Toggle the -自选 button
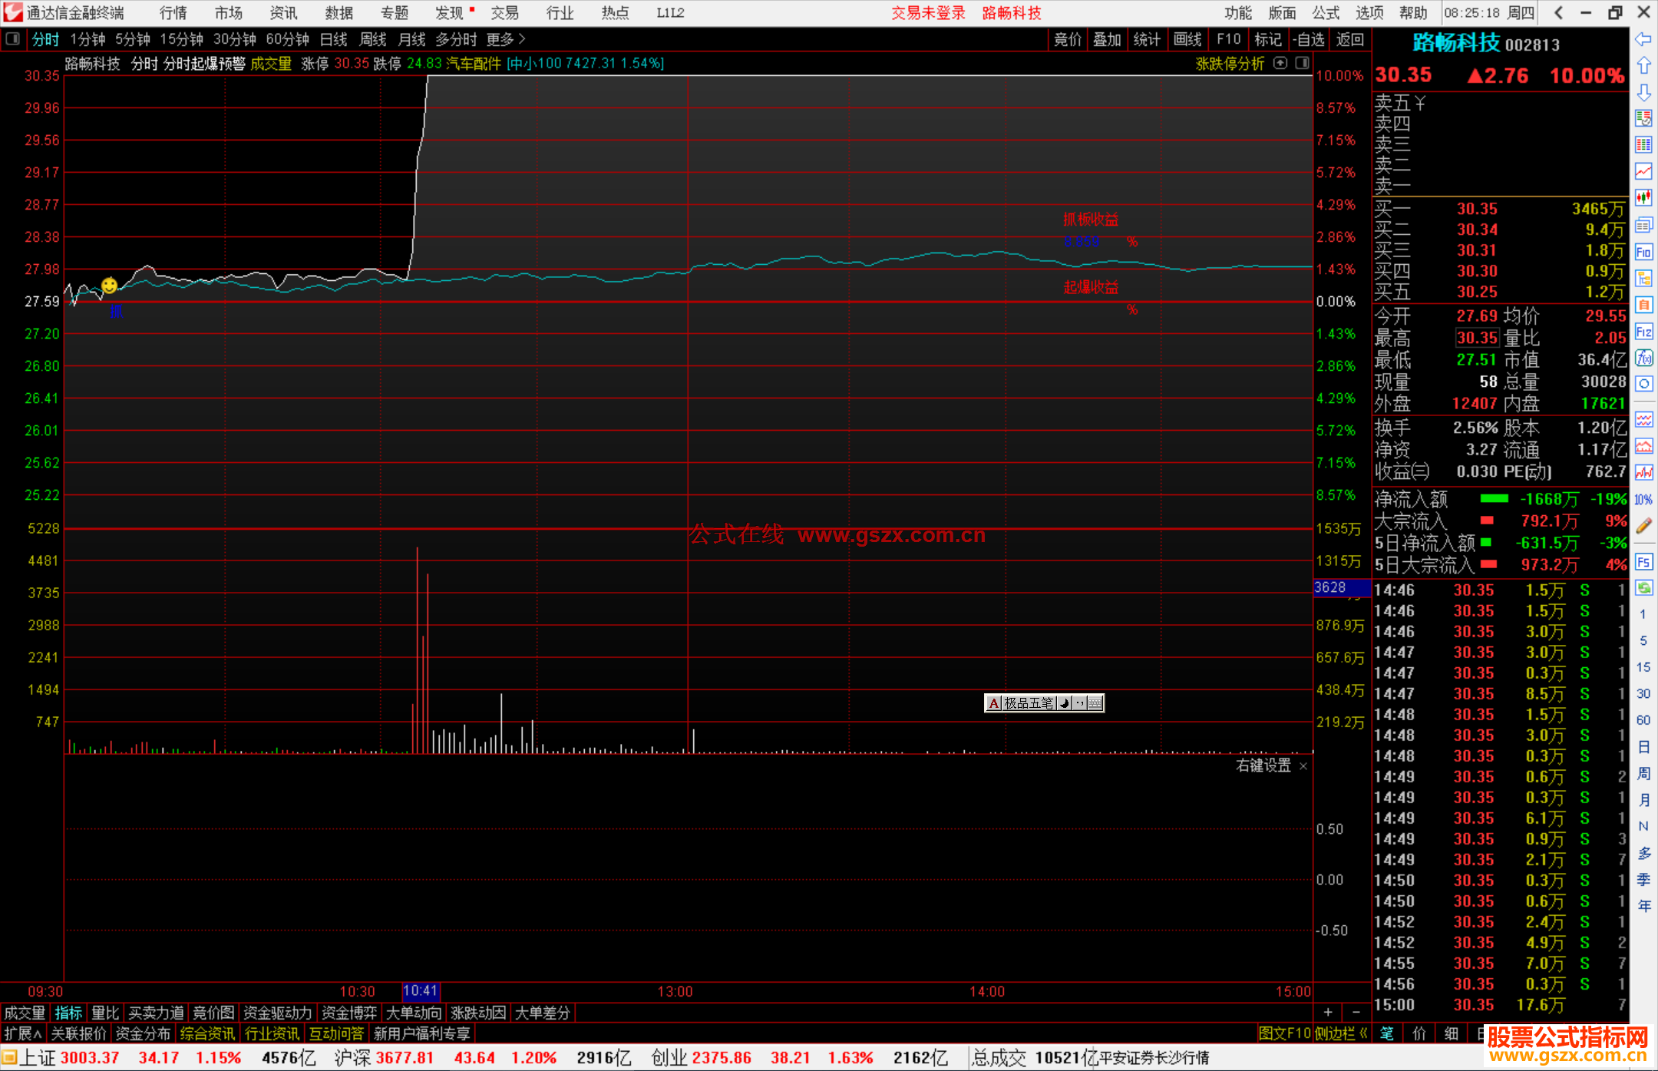This screenshot has height=1071, width=1658. [1308, 39]
